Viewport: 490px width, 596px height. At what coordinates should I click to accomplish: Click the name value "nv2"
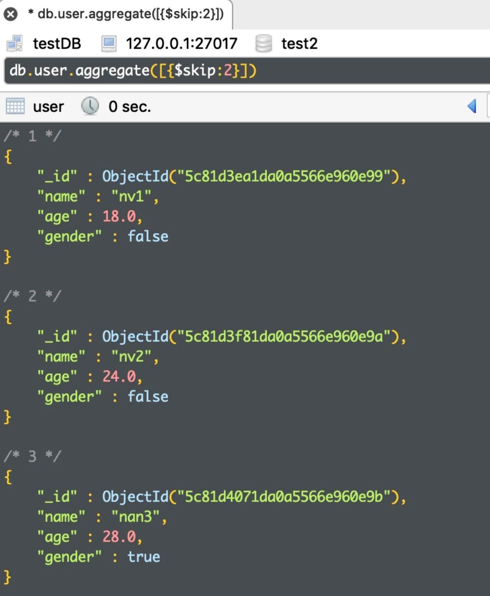click(x=131, y=357)
